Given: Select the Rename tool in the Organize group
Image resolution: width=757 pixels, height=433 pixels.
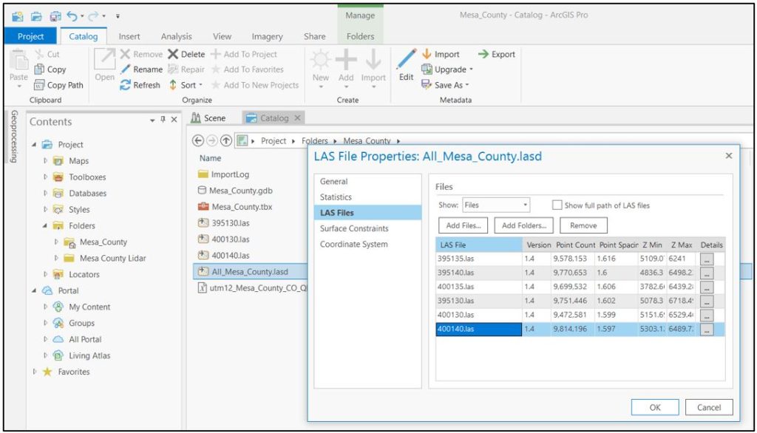Looking at the screenshot, I should [142, 70].
